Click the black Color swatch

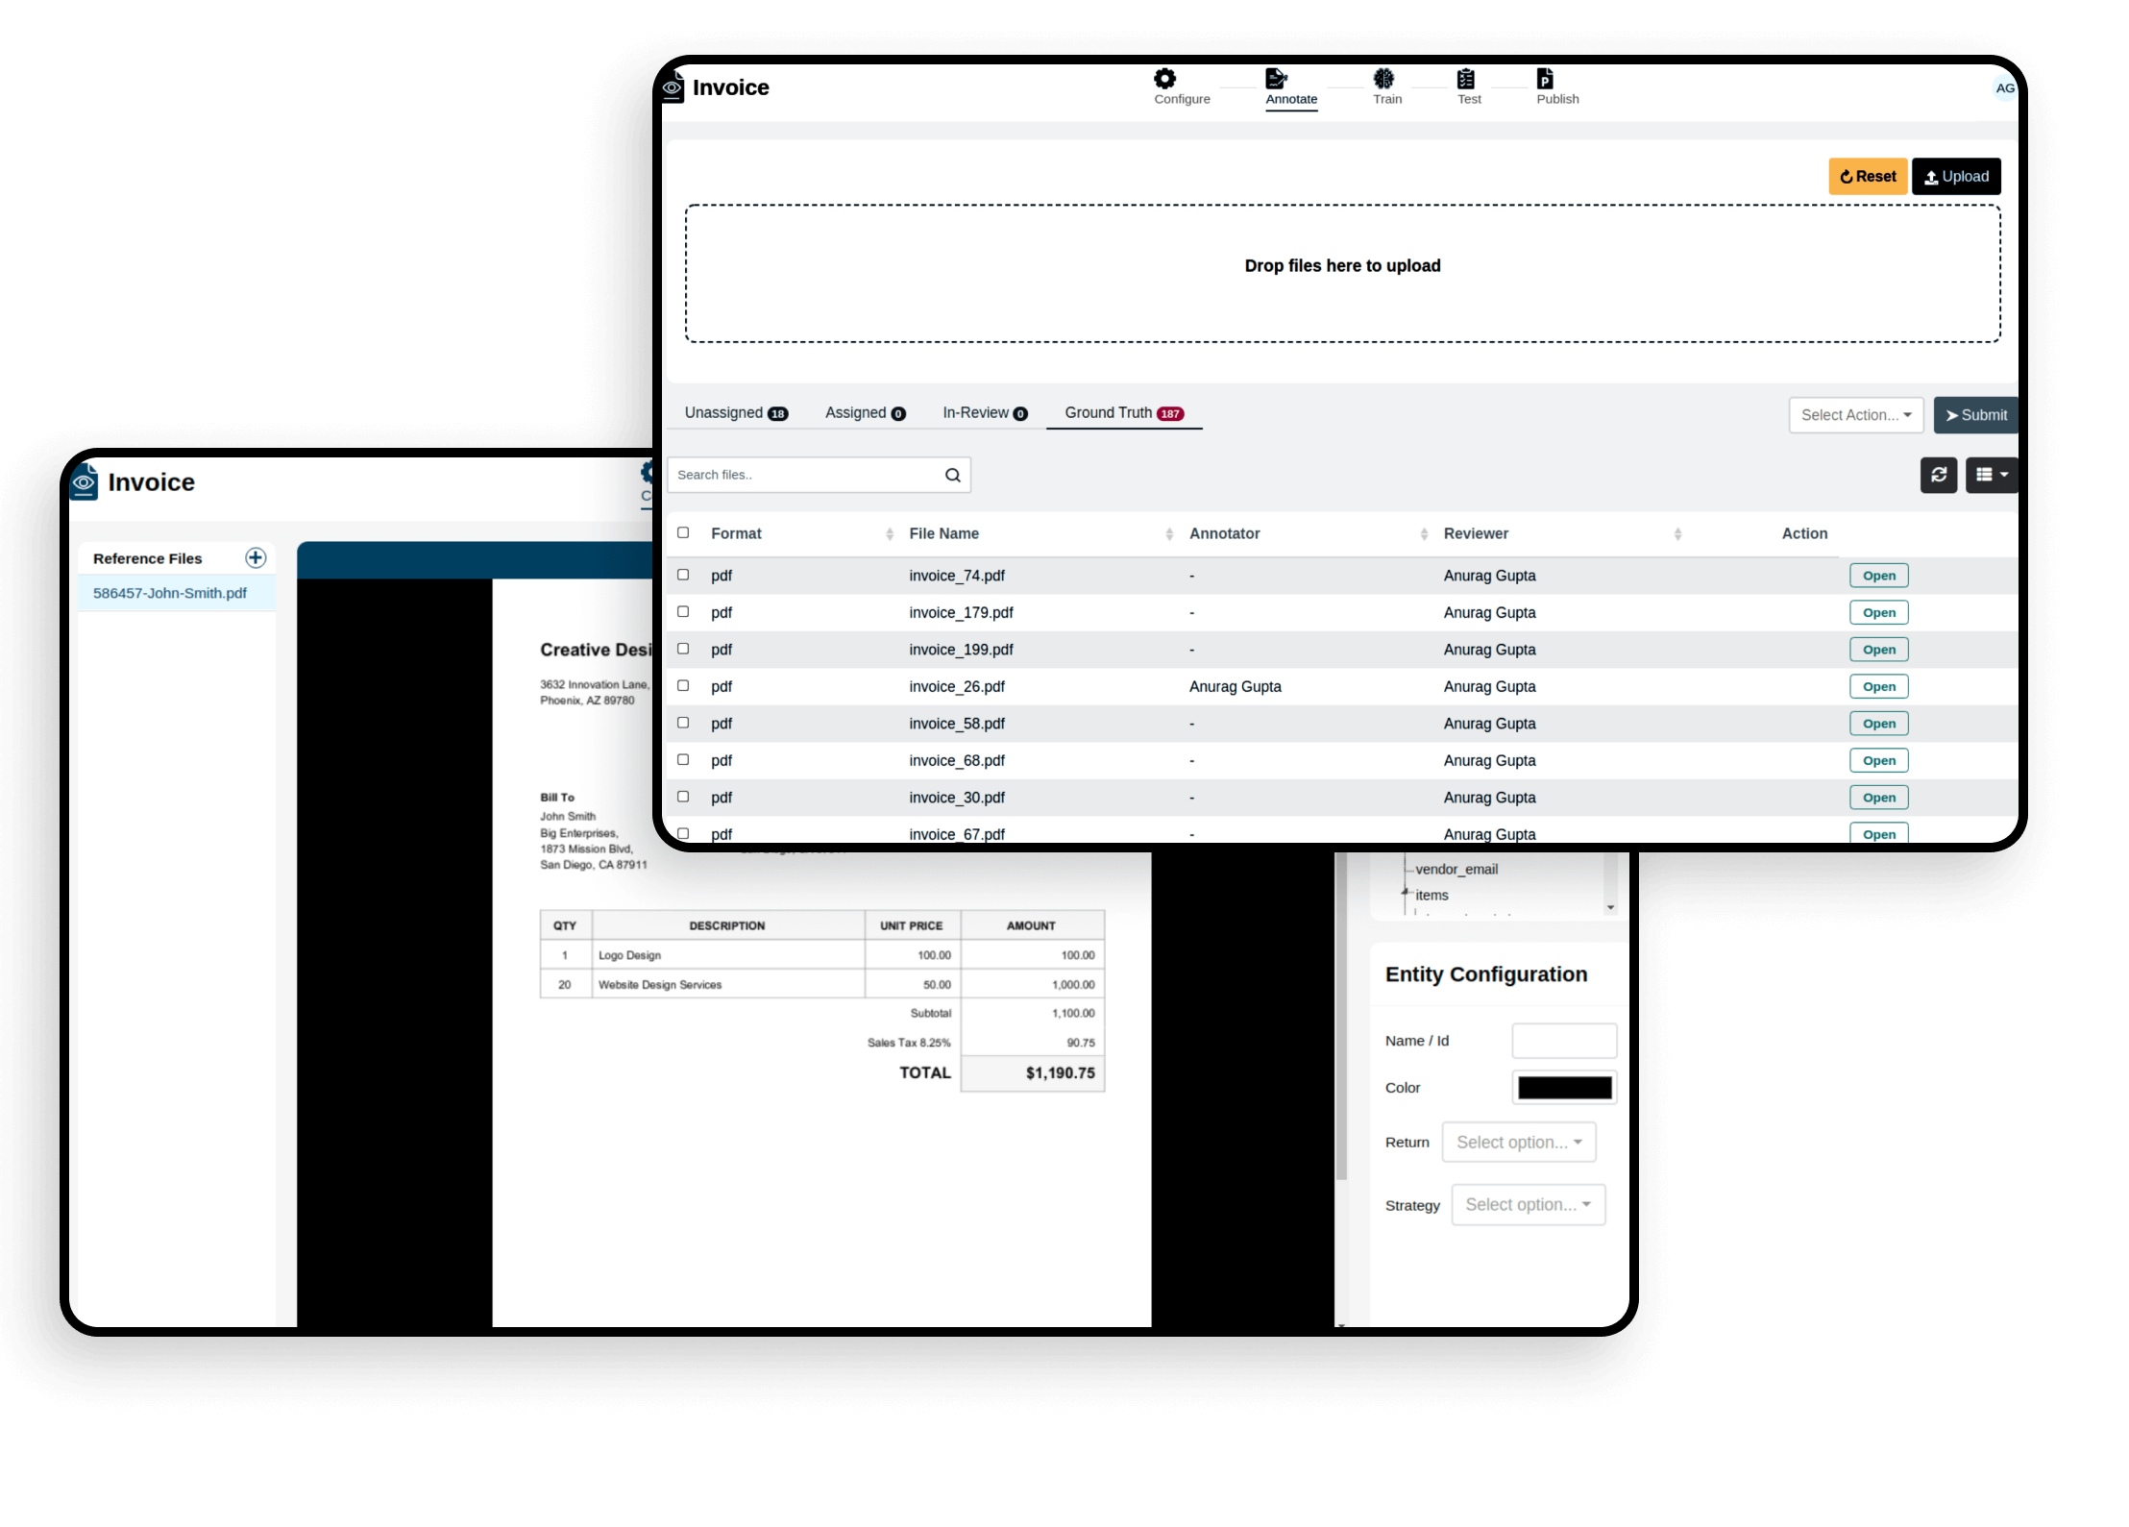(1564, 1087)
